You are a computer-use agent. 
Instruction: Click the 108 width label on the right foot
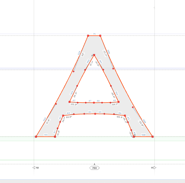tap(143, 135)
